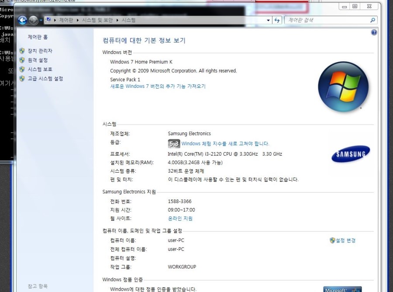The width and height of the screenshot is (393, 292).
Task: Select phone number 1588-3366
Action: (180, 202)
